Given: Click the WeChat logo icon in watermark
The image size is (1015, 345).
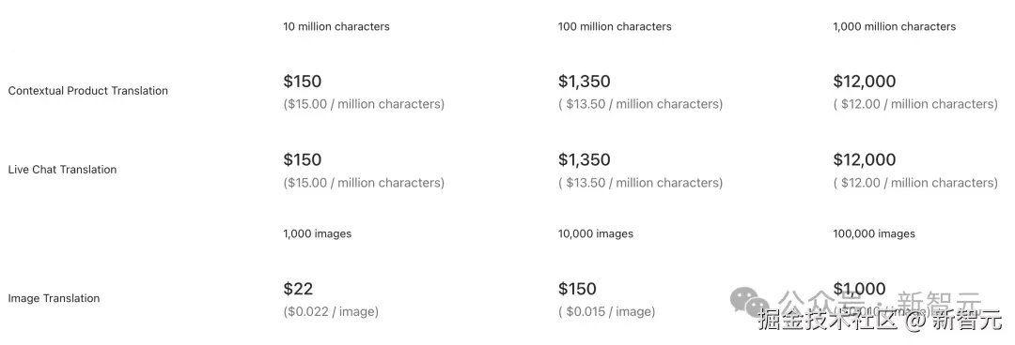Looking at the screenshot, I should click(750, 300).
